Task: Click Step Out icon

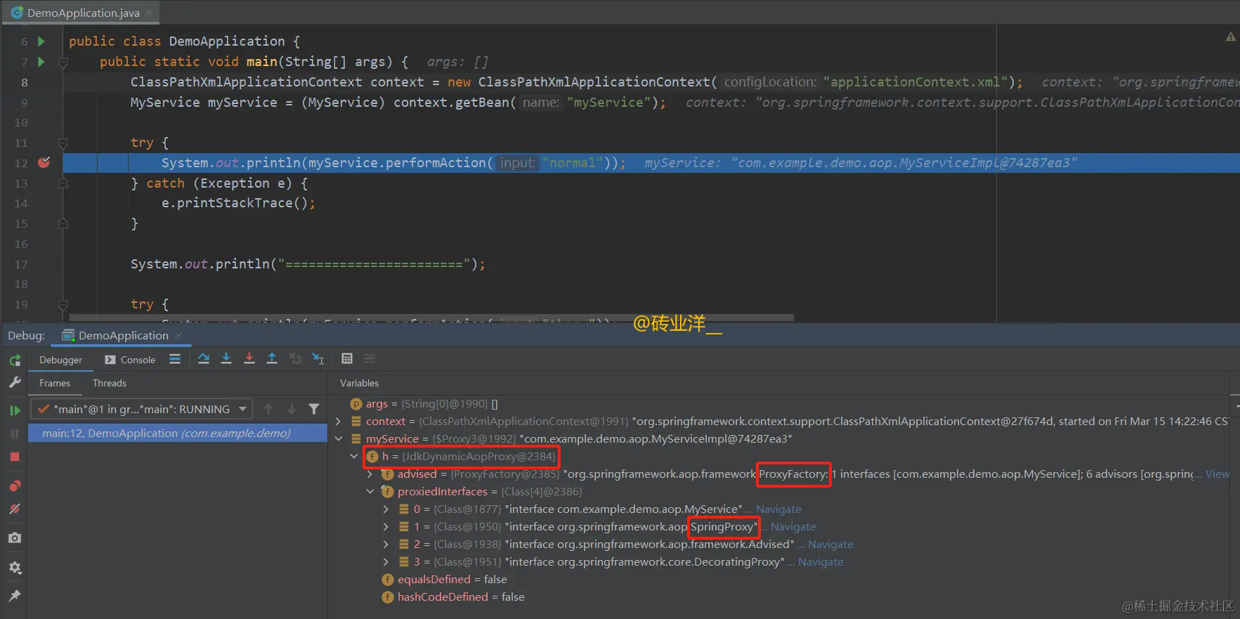Action: [x=272, y=359]
